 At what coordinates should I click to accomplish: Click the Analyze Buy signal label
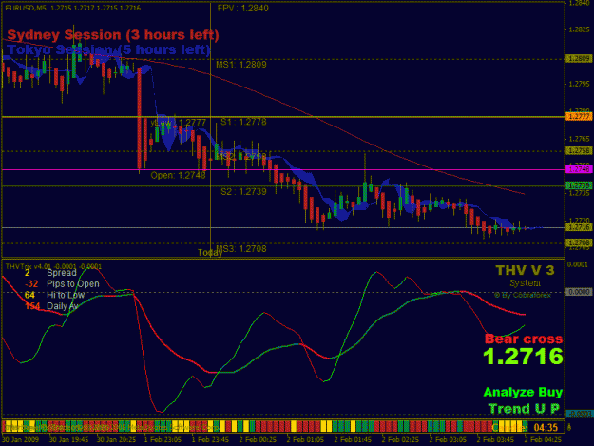[x=523, y=392]
